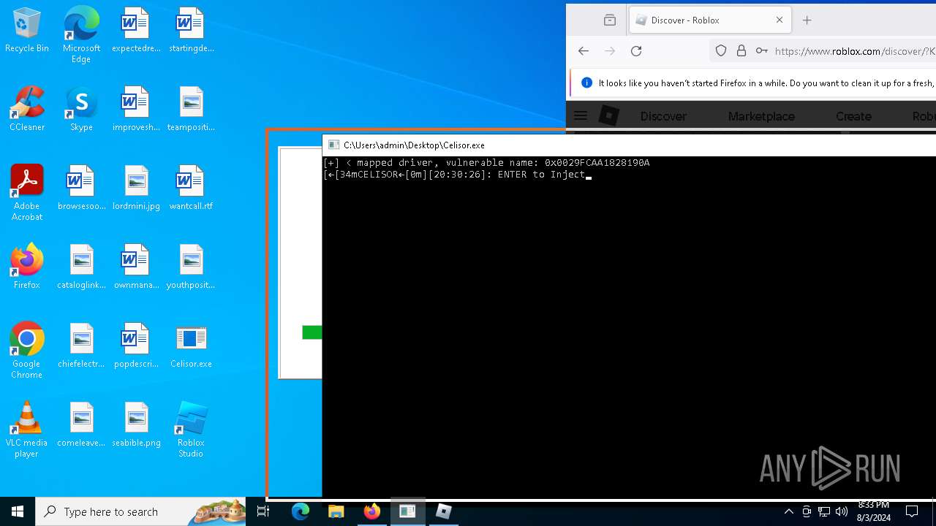Open volume control tray icon
The width and height of the screenshot is (936, 526).
coord(842,511)
